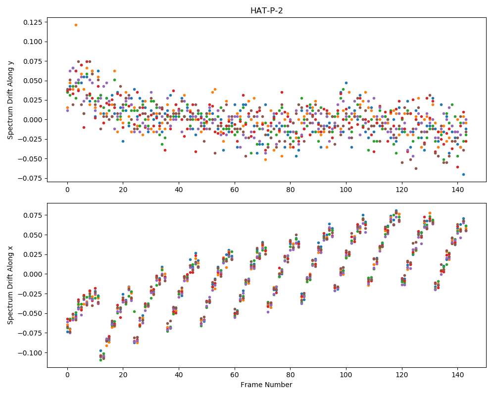Click the 0 tick label under top plot
The height and width of the screenshot is (396, 495).
pyautogui.click(x=67, y=190)
